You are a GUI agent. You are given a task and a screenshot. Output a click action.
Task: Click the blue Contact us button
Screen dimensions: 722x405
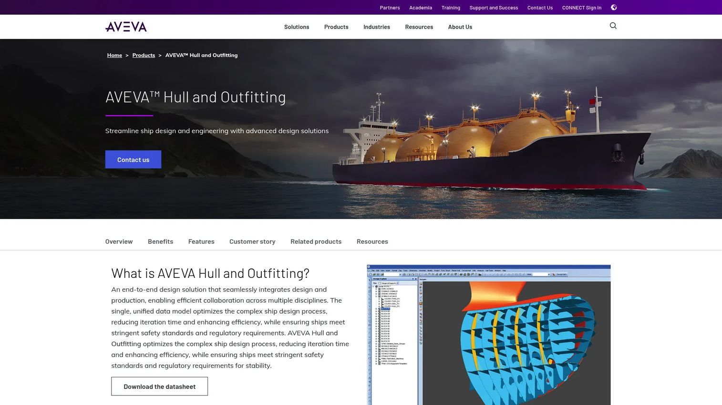133,159
